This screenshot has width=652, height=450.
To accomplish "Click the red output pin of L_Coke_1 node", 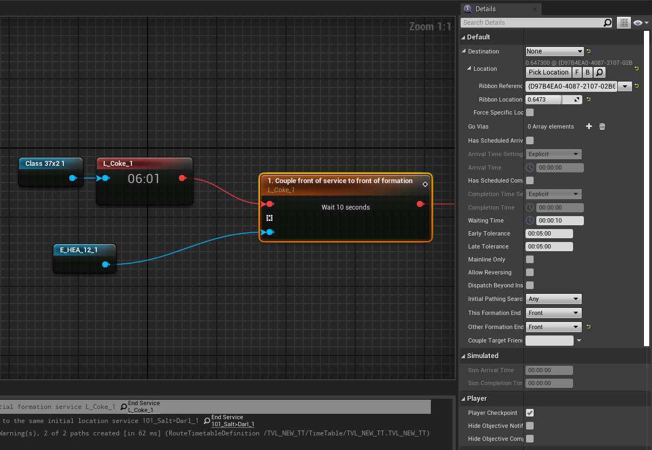I will click(x=182, y=178).
